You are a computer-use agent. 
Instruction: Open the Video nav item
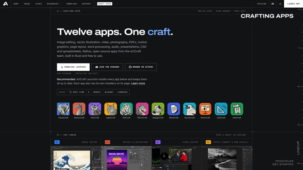point(38,4)
